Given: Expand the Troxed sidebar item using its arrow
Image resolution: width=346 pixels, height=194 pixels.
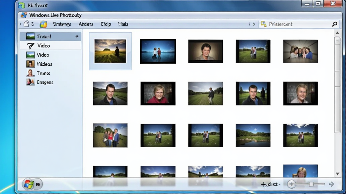Looking at the screenshot, I should 77,36.
